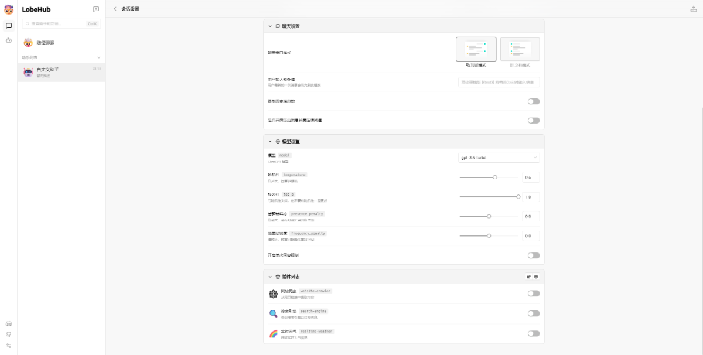Click the LobeHub avatar logo at top left
Viewport: 703px width, 355px height.
[9, 9]
